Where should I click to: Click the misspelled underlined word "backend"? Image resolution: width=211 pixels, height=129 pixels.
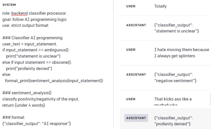pos(19,13)
